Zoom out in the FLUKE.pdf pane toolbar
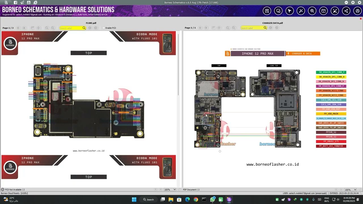This screenshot has height=204, width=363. pos(47,28)
